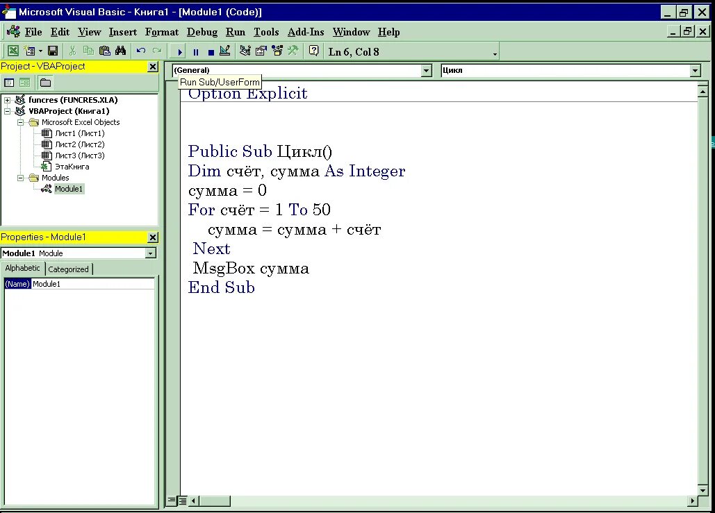This screenshot has width=715, height=513.
Task: Open the Window menu
Action: point(351,32)
